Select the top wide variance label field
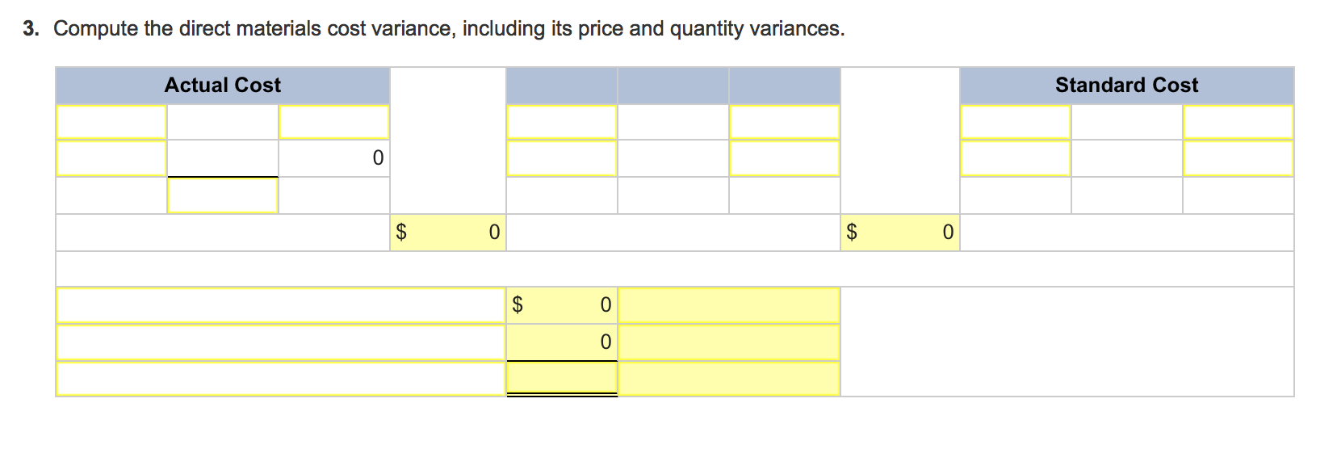 coord(281,305)
